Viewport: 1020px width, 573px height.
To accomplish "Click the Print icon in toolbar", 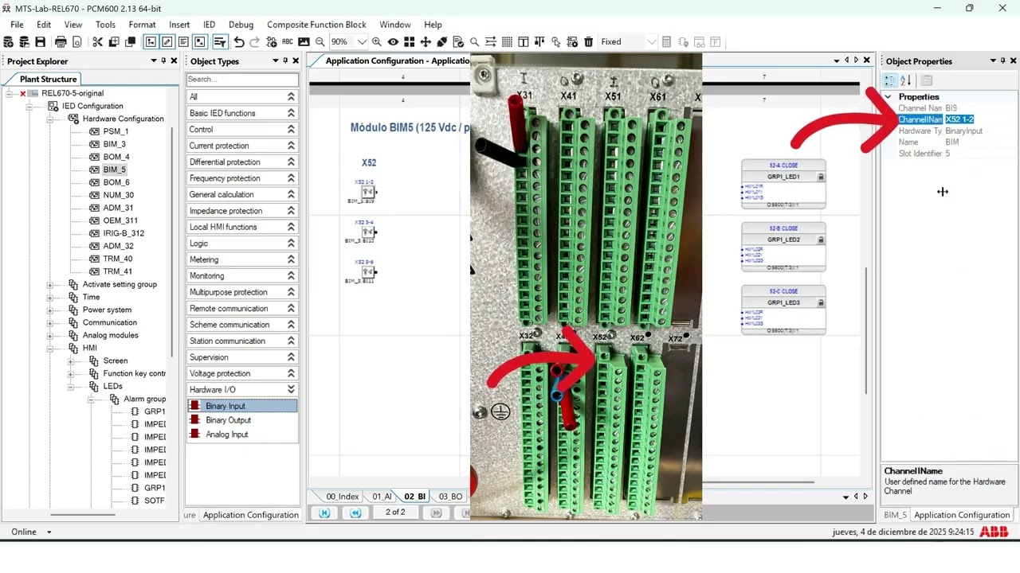I will (x=61, y=42).
